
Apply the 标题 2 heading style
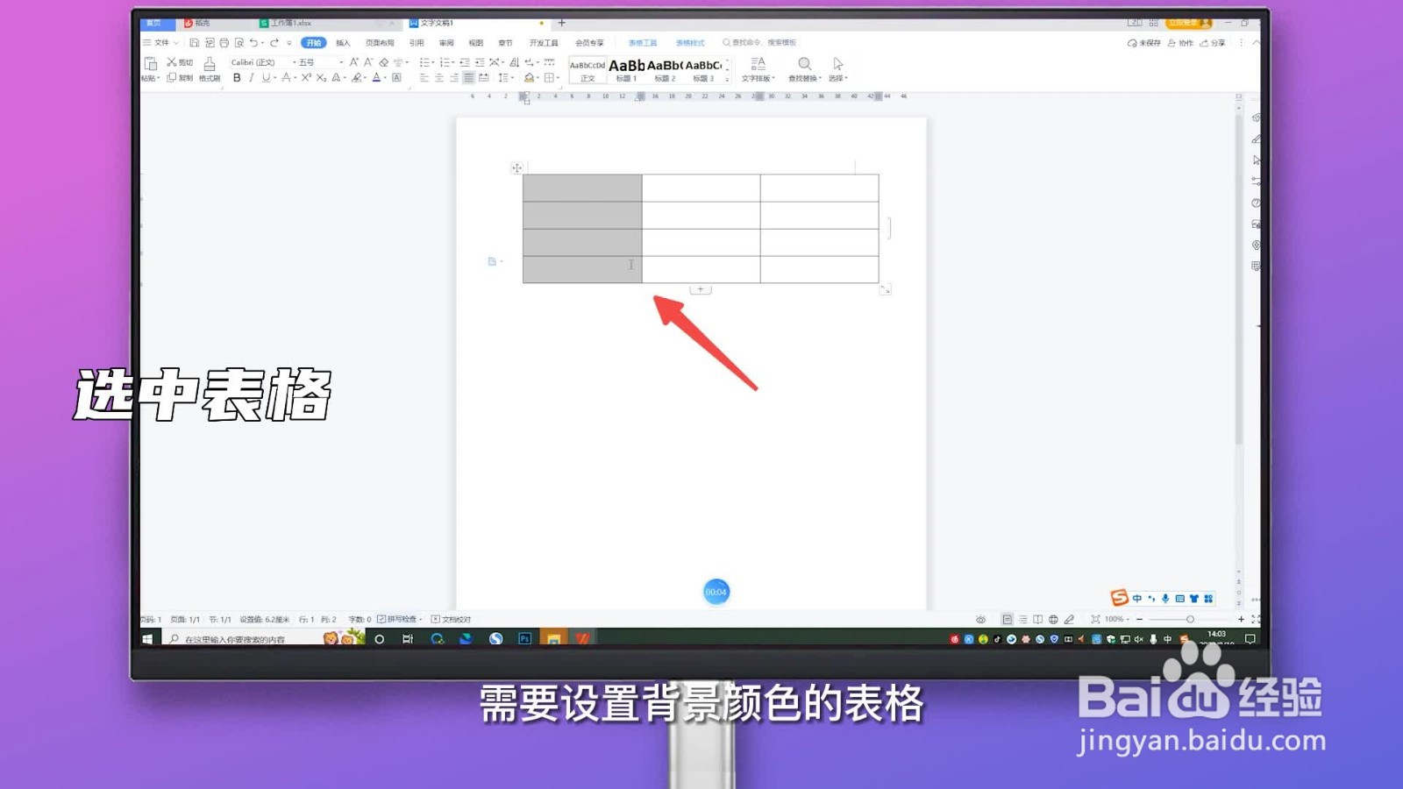[x=665, y=70]
